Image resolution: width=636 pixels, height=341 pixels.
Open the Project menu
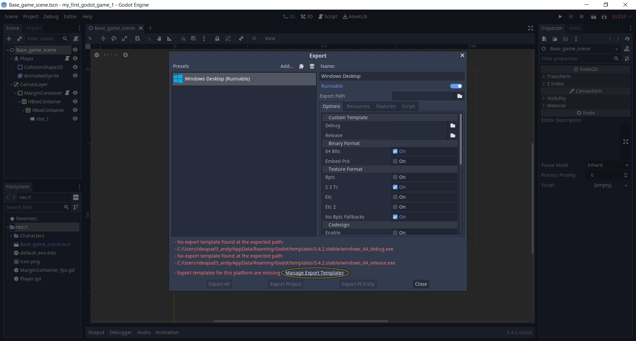pos(31,17)
